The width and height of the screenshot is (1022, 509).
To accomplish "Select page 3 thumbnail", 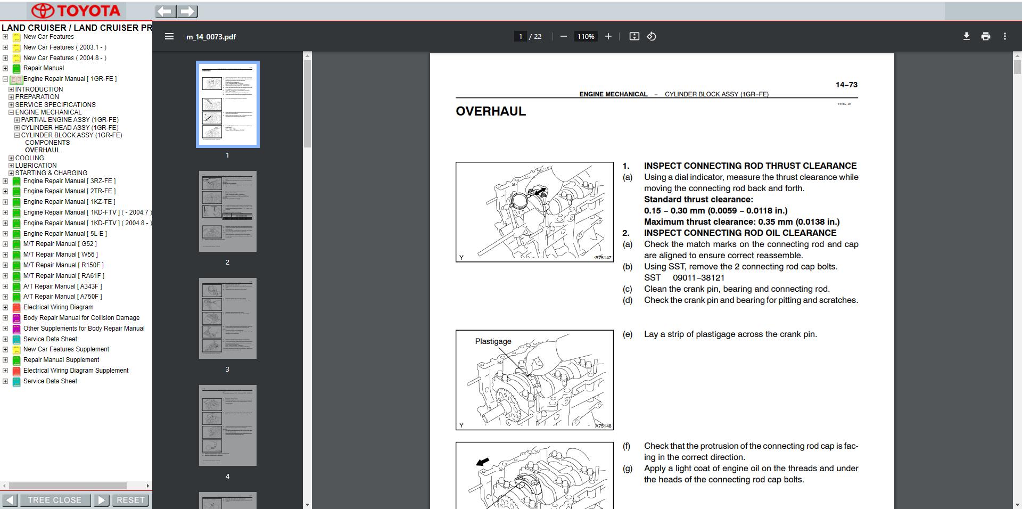I will point(228,318).
